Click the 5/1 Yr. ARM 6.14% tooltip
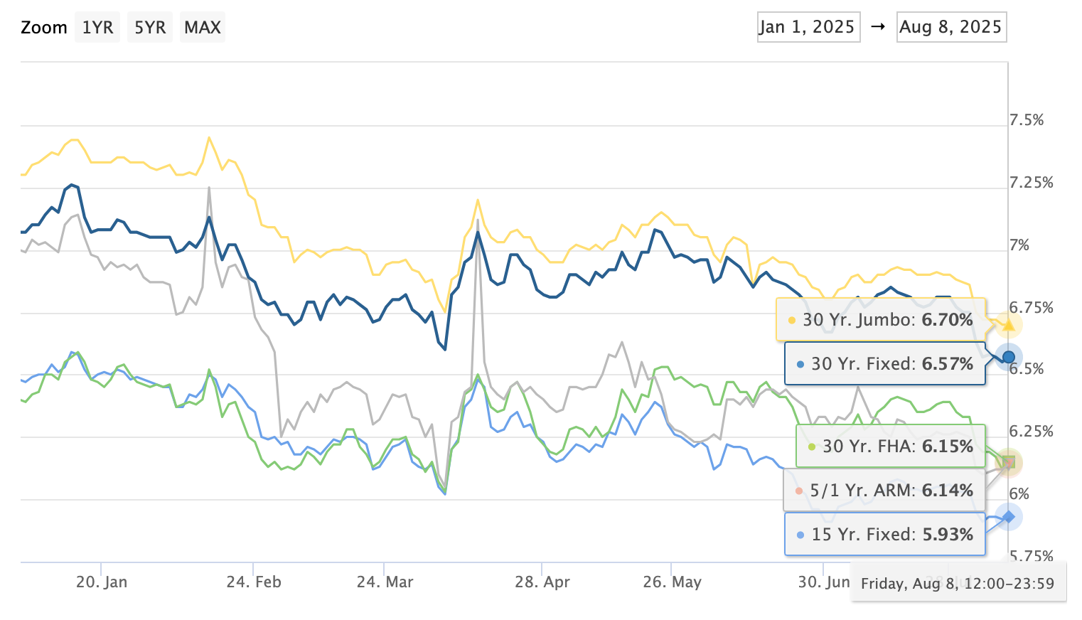This screenshot has height=620, width=1082. point(884,491)
